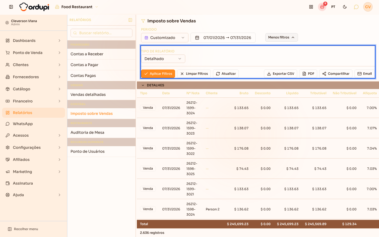
Task: Expand Clientes submenu chevron
Action: (x=59, y=65)
